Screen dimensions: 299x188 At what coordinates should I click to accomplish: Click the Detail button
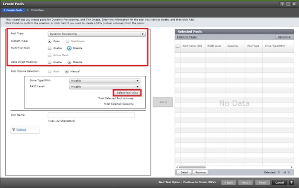[x=184, y=172]
